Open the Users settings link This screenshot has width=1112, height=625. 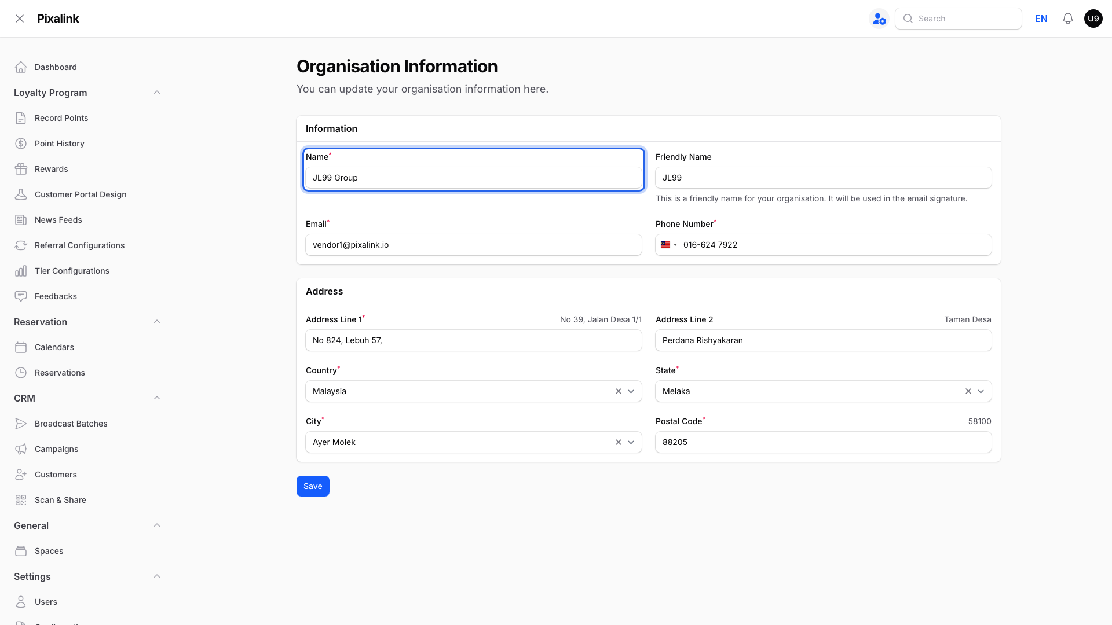46,602
